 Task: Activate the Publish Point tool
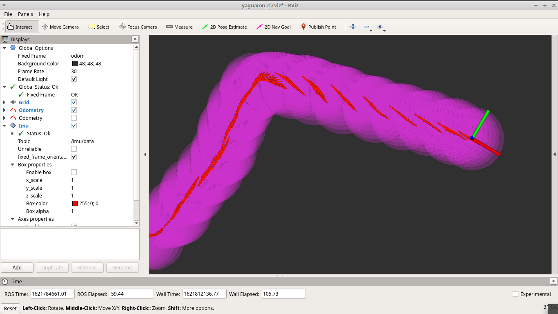pyautogui.click(x=318, y=27)
